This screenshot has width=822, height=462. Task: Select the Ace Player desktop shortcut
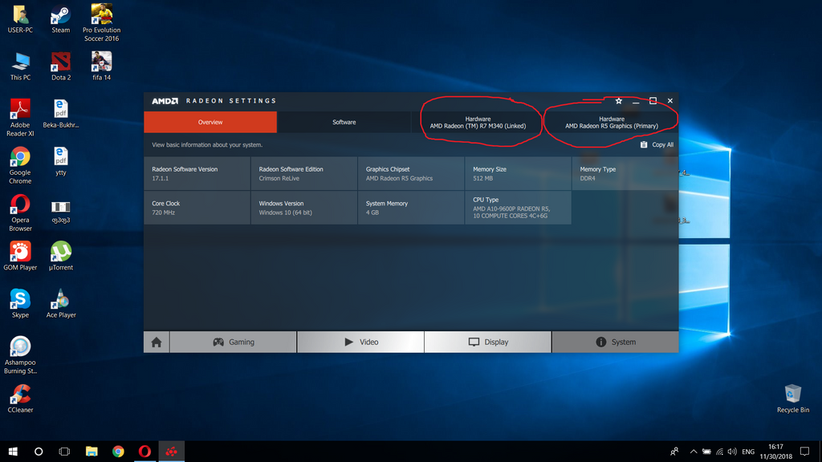click(x=61, y=304)
